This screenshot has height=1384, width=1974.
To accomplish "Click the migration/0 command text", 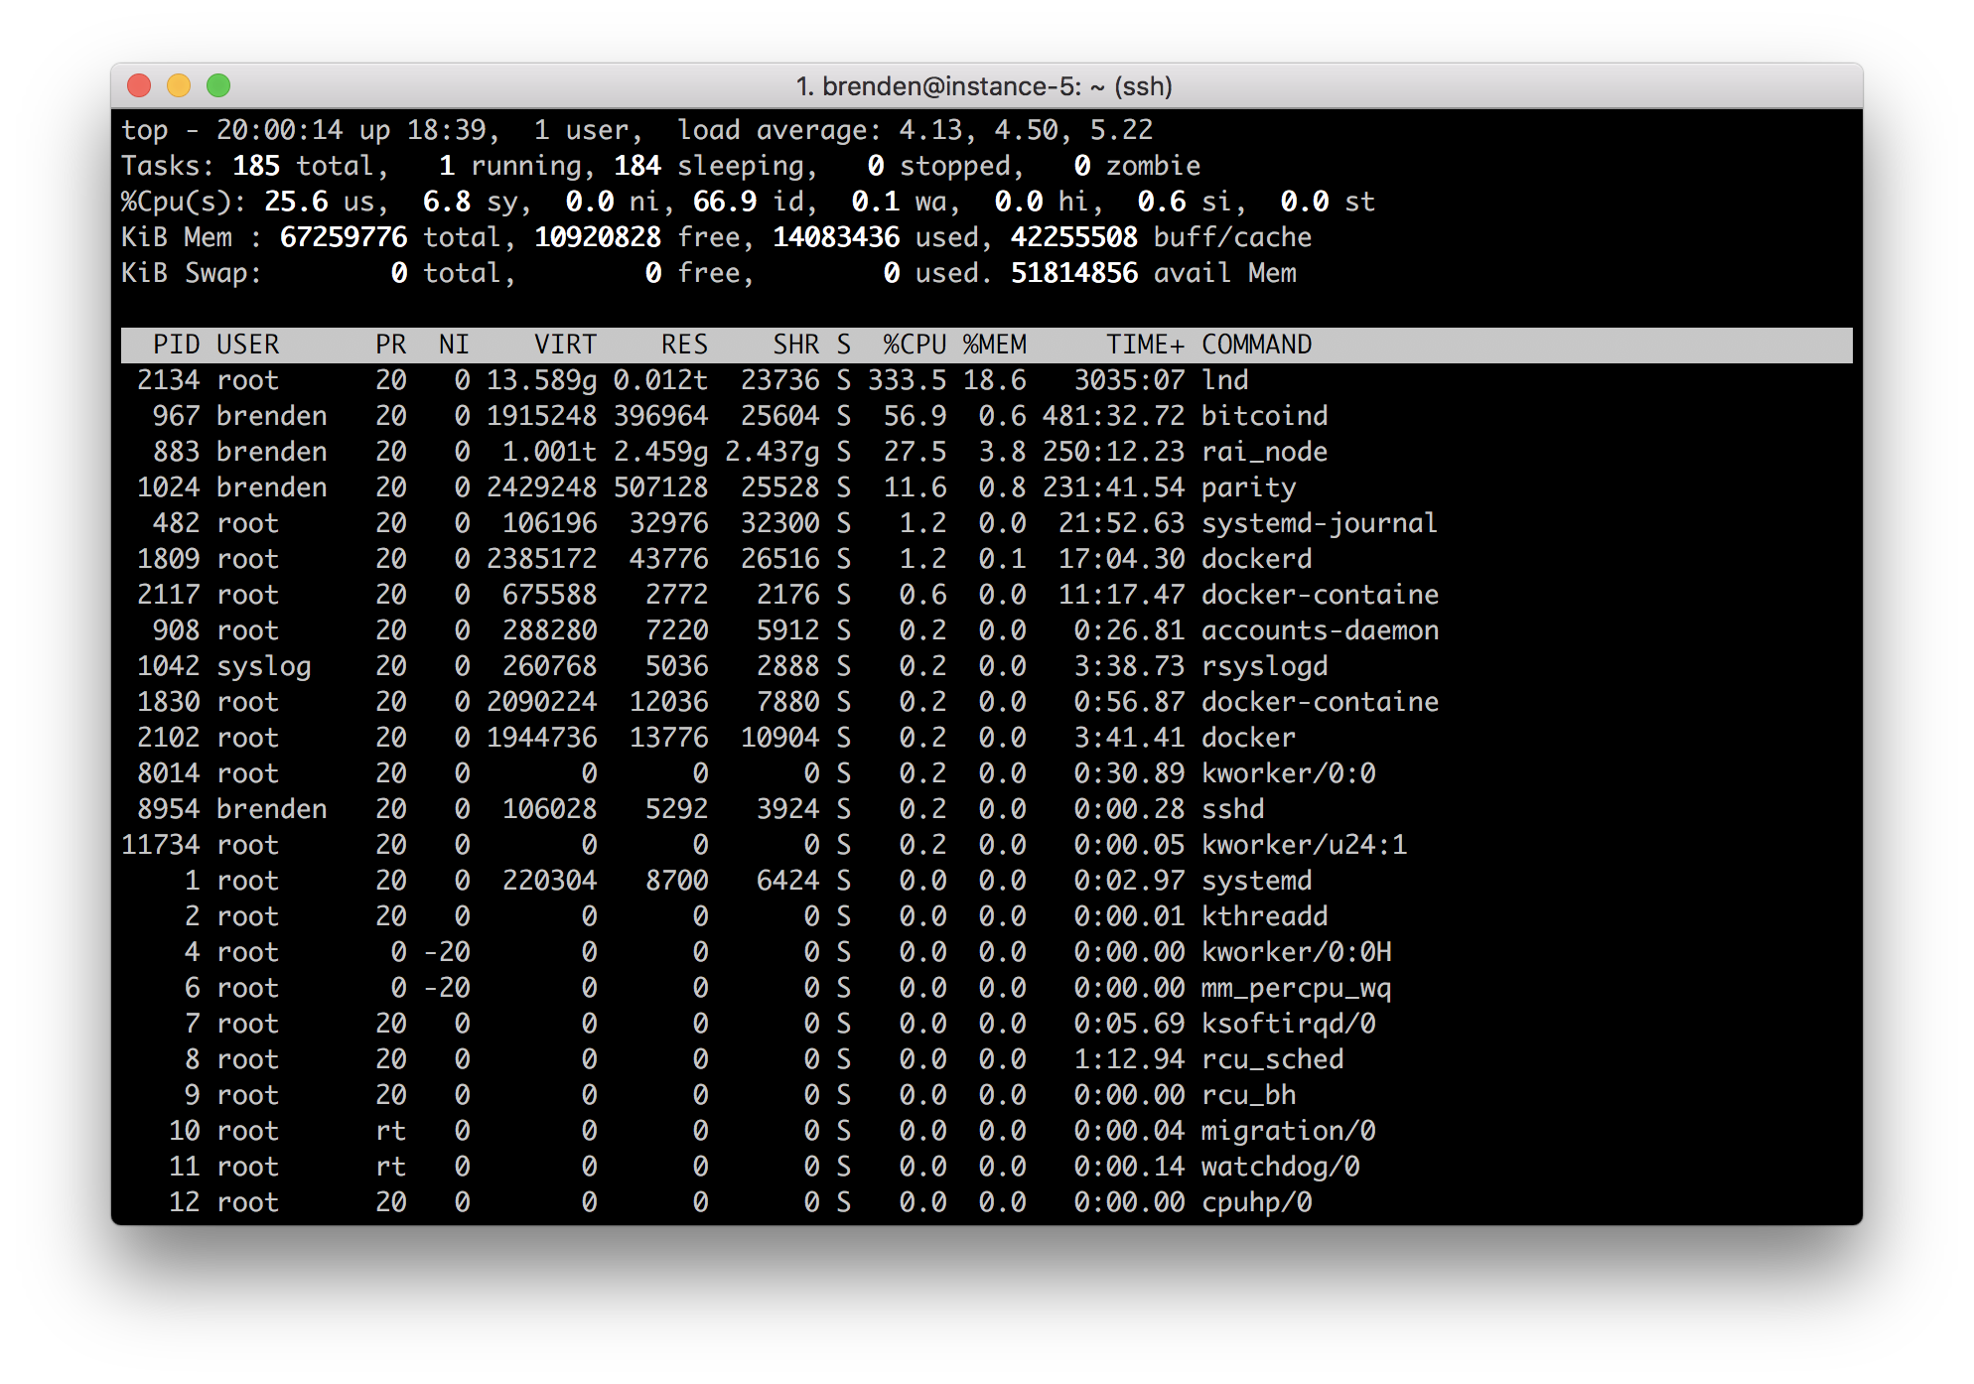I will pos(1288,1131).
